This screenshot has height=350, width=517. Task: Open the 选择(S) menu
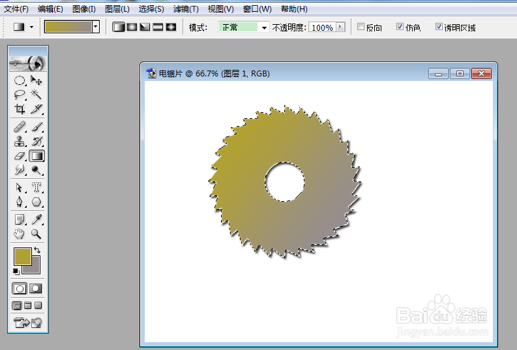click(x=151, y=9)
